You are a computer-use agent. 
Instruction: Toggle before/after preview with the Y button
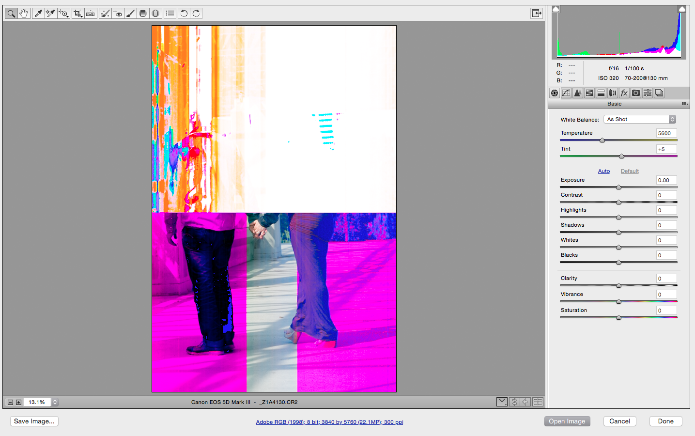pyautogui.click(x=502, y=402)
